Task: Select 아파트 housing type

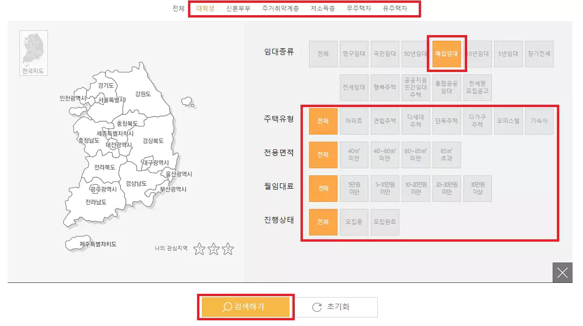Action: [x=354, y=121]
